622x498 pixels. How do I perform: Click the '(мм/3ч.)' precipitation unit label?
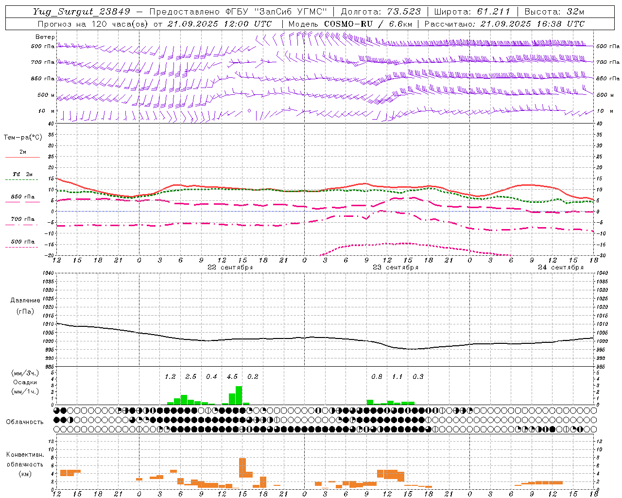26,373
